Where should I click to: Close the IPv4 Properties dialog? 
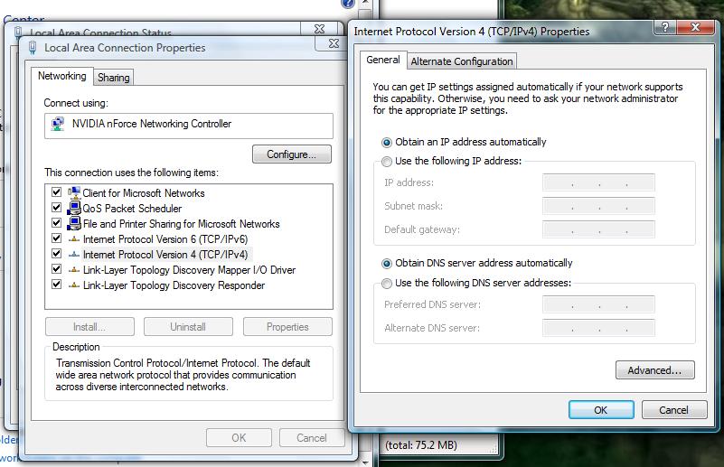695,27
